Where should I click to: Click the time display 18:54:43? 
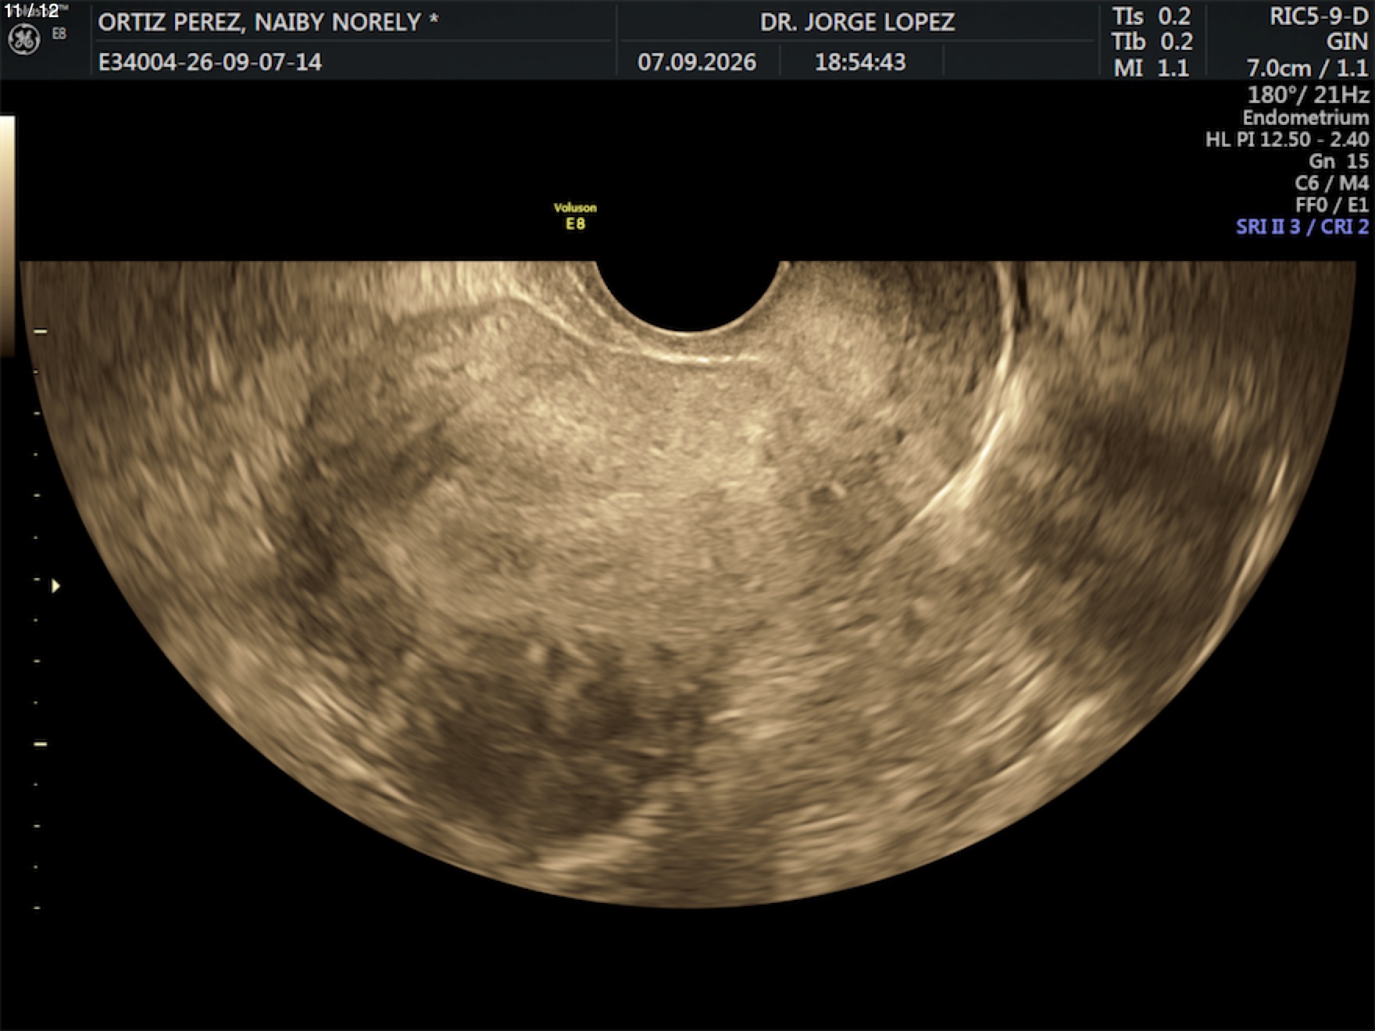pos(860,62)
